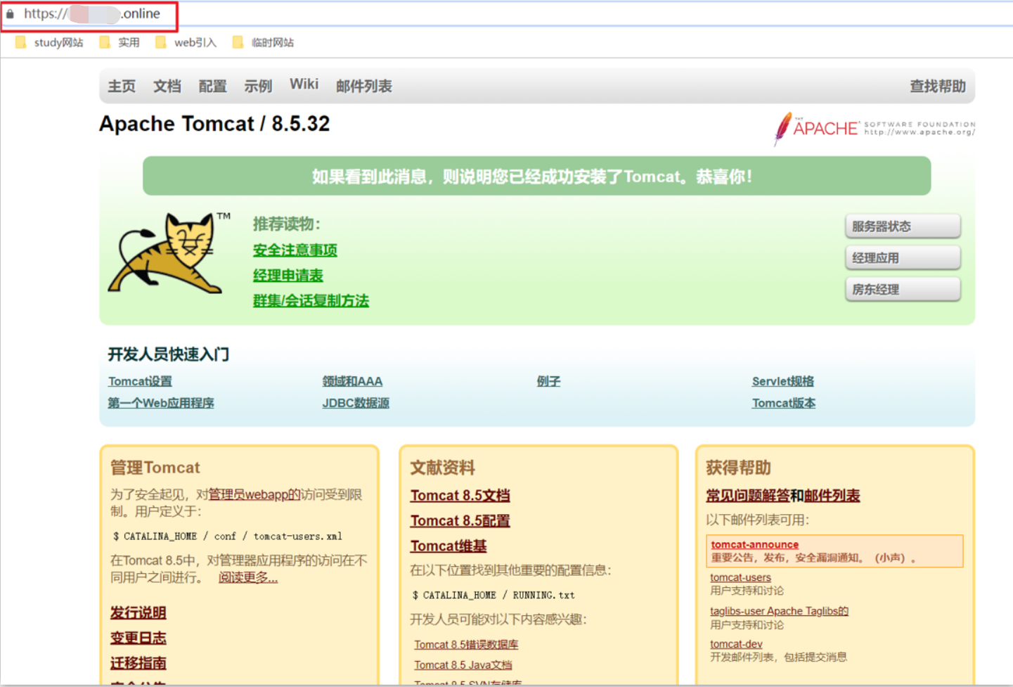Open the 管理员webapp的 link

pyautogui.click(x=254, y=494)
